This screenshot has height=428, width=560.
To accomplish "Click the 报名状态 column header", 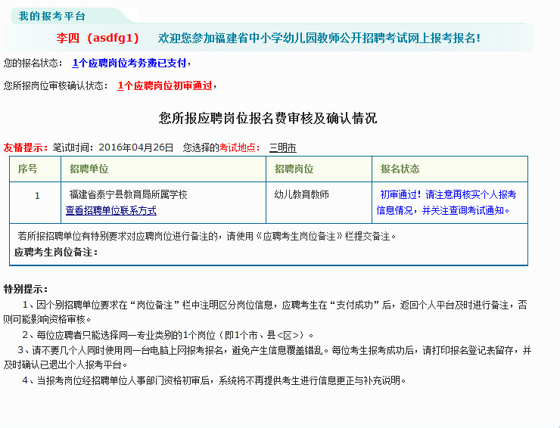I will pos(400,169).
